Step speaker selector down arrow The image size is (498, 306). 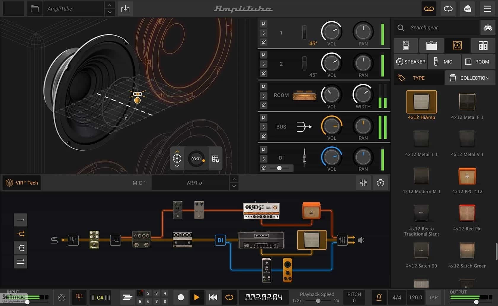(x=177, y=166)
